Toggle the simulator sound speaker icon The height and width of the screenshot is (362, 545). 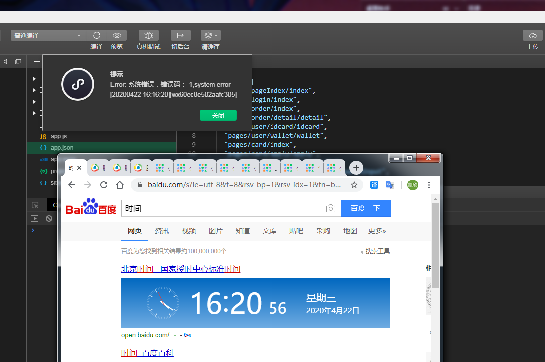tap(6, 61)
